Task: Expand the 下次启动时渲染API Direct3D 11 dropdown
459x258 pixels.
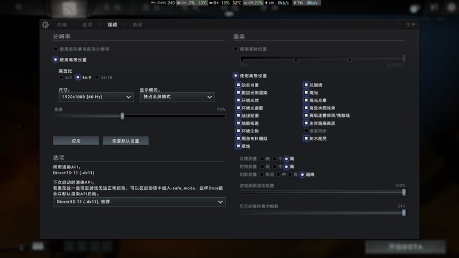Action: (x=139, y=202)
